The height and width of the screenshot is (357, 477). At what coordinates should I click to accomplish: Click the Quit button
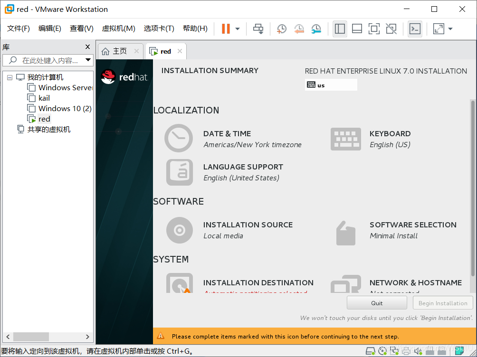point(377,303)
